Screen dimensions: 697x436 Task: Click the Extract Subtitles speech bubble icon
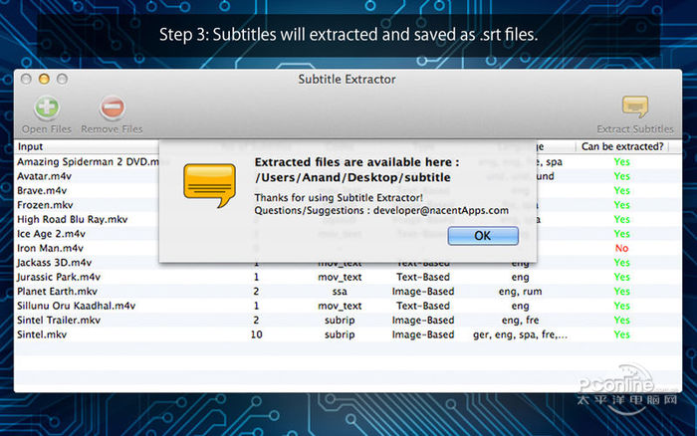tap(635, 107)
